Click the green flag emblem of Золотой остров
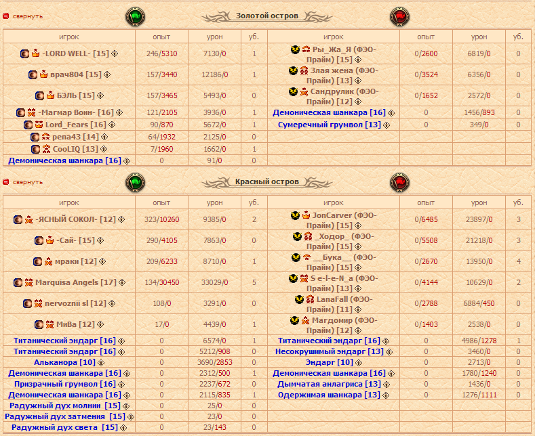This screenshot has height=436, width=535. [135, 17]
